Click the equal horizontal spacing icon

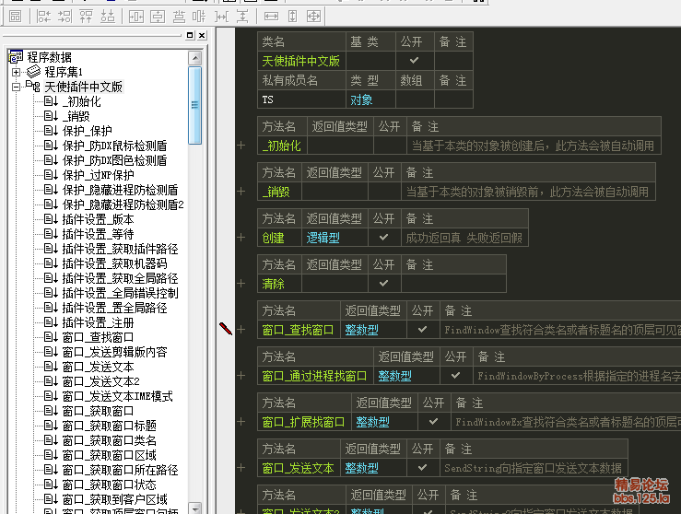221,17
